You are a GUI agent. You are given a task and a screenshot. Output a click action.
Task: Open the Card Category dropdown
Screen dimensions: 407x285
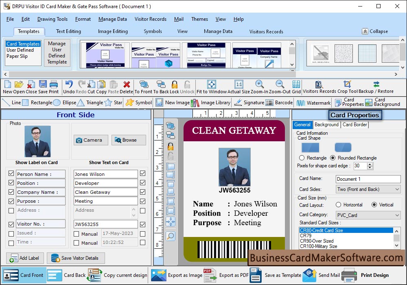[x=368, y=215]
